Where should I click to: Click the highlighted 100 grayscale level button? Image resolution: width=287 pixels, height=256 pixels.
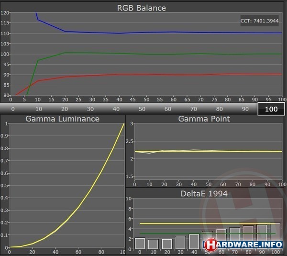(x=271, y=109)
